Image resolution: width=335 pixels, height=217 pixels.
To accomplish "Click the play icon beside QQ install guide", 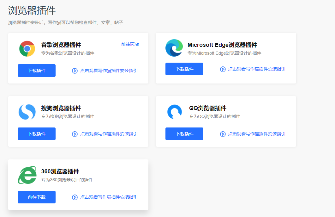I will pos(222,134).
